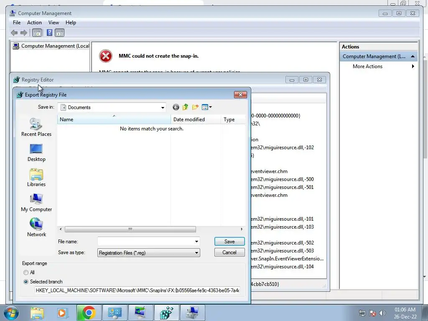
Task: Open the File menu in Computer Management
Action: (x=17, y=23)
